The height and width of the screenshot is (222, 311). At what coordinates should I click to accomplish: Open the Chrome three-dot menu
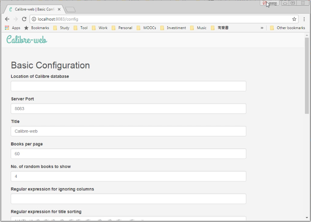tap(304, 19)
